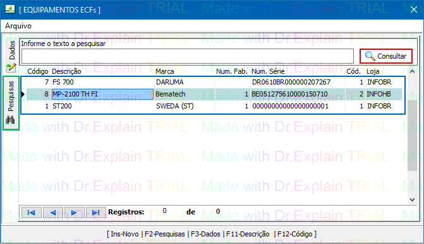This screenshot has height=244, width=424.
Task: Go to next record arrow button
Action: 75,212
